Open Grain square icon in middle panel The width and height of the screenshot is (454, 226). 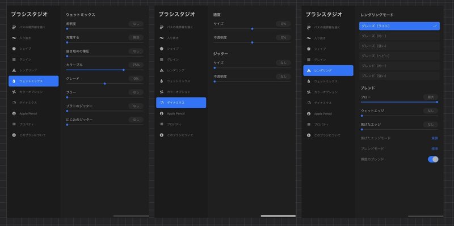click(x=162, y=59)
